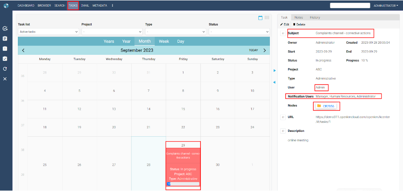Viewport: 403px width, 191px height.
Task: Switch to the History tab
Action: pyautogui.click(x=315, y=17)
